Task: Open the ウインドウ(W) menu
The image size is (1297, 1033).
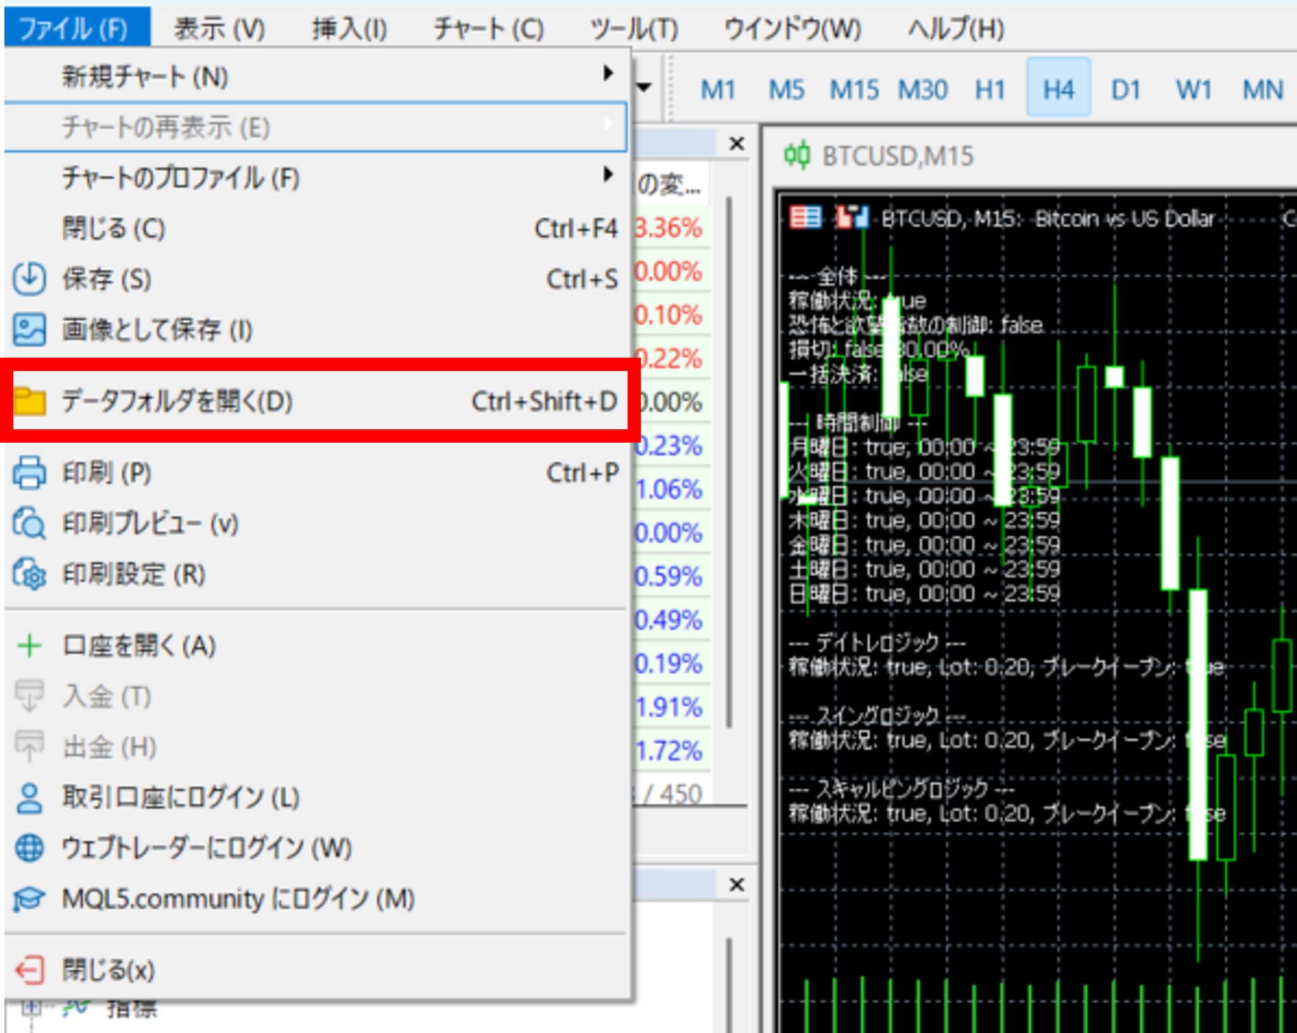Action: coord(792,29)
